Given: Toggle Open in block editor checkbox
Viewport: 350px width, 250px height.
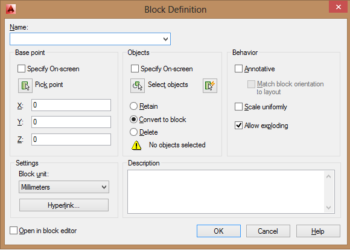Looking at the screenshot, I should (x=13, y=231).
